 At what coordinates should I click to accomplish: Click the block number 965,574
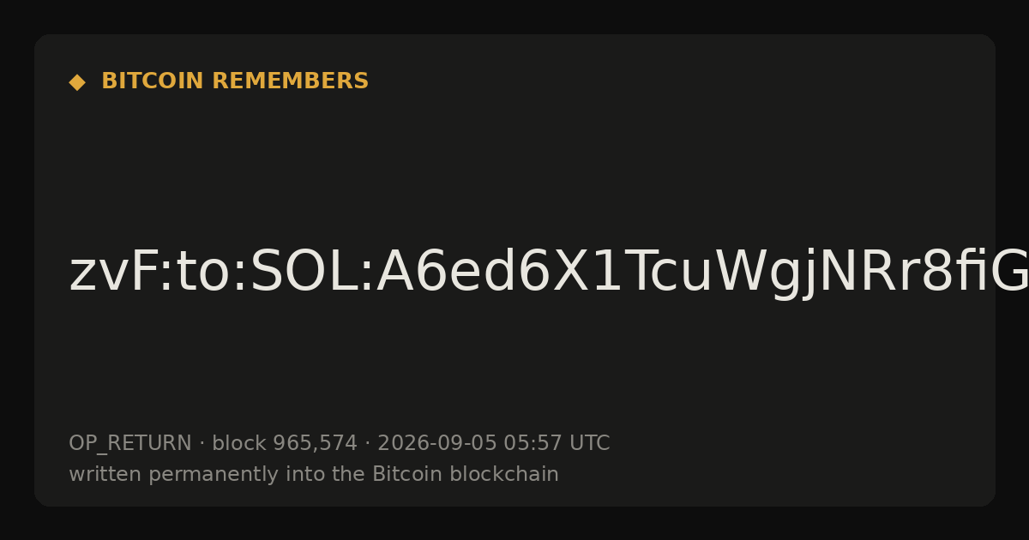315,444
